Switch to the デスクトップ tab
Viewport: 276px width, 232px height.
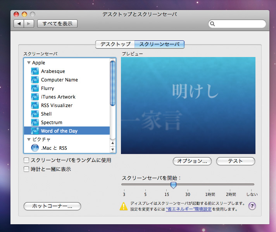(115, 44)
